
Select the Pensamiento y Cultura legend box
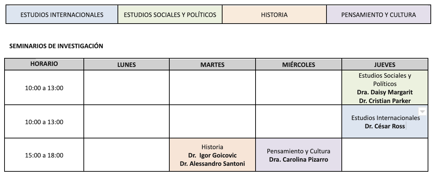pos(379,15)
